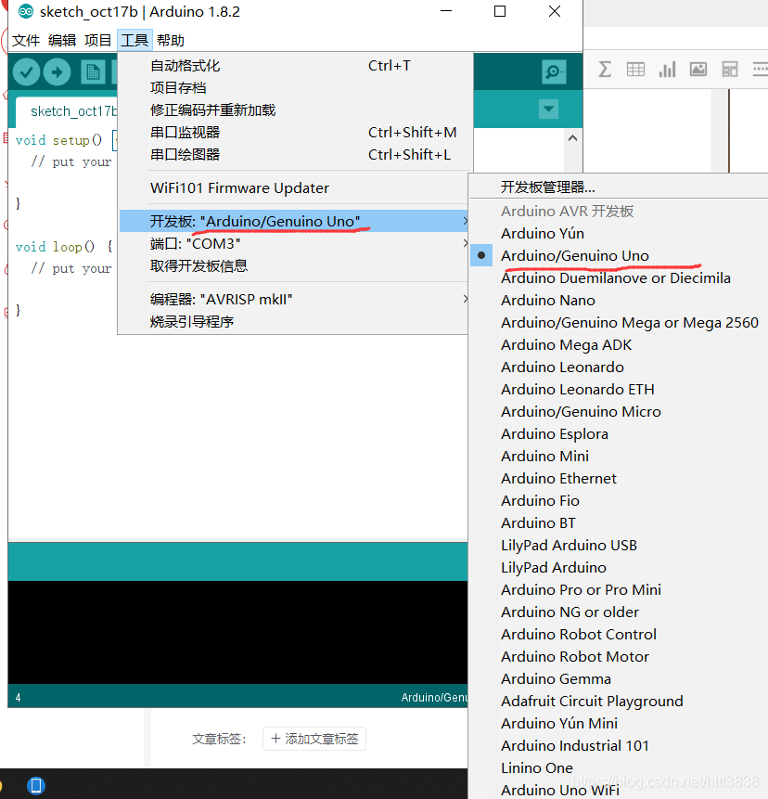Open 串口绘图器 from the menu

tap(293, 154)
